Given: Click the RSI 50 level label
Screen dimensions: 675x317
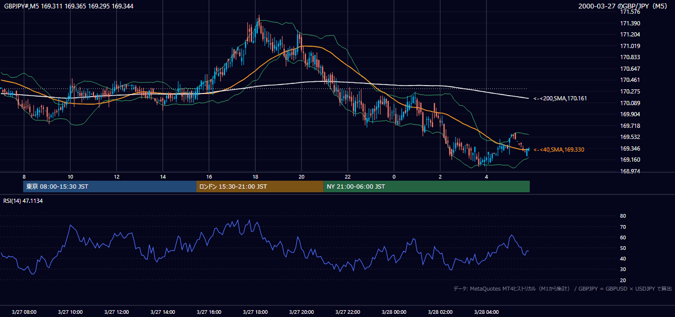Looking at the screenshot, I should tap(623, 248).
